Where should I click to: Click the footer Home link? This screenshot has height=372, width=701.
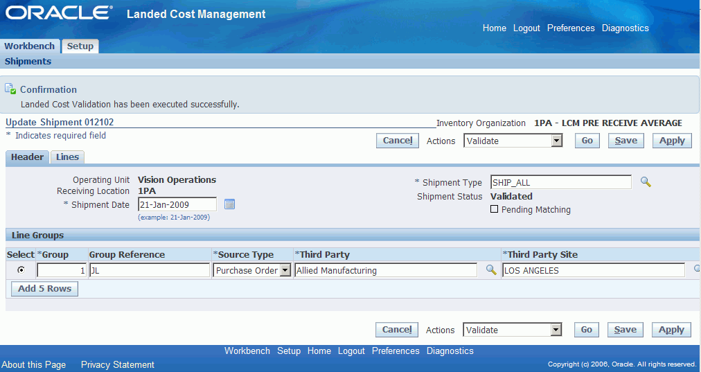(319, 351)
